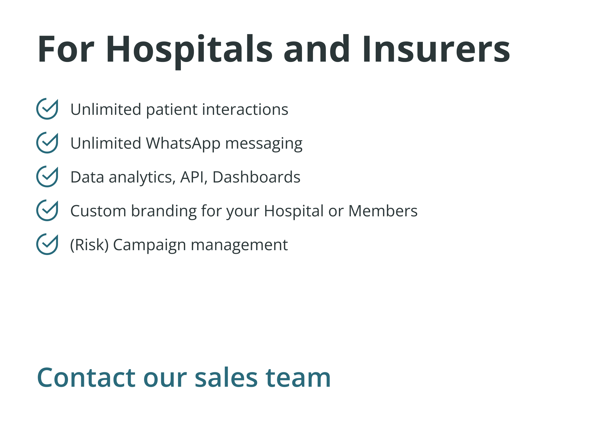Click the word interactions in the first feature

[x=245, y=109]
